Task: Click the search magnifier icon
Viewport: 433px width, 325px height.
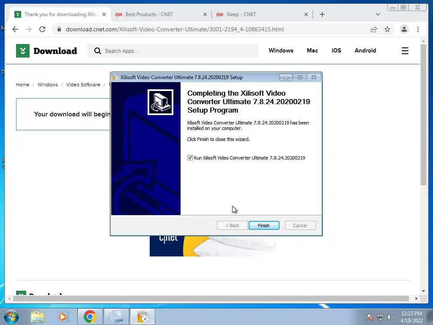Action: pyautogui.click(x=98, y=51)
